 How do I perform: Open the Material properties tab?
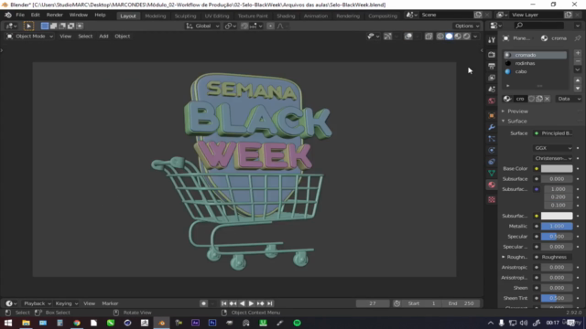[x=492, y=185]
